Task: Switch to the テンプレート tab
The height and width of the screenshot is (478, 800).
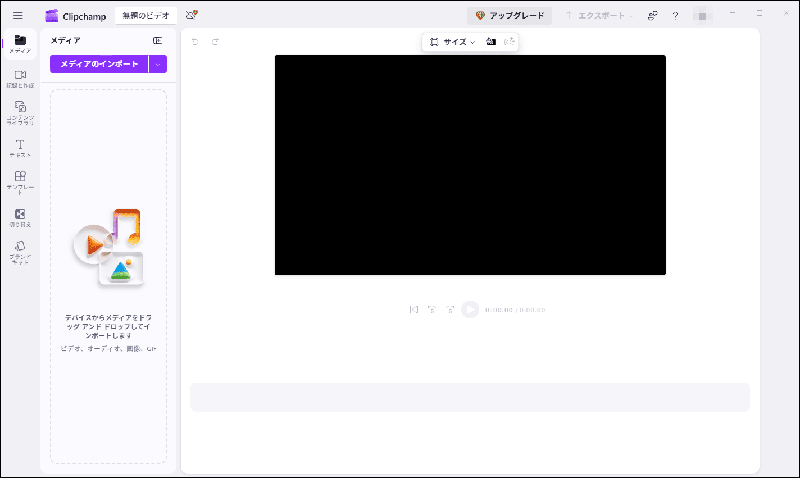Action: pos(20,181)
